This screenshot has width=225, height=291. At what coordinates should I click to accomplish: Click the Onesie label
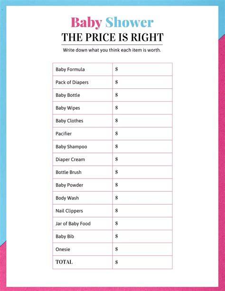point(63,249)
